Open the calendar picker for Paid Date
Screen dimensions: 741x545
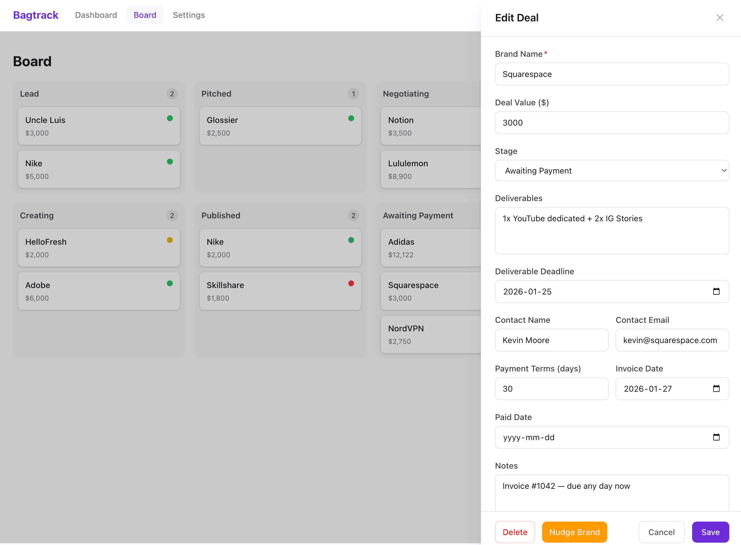pos(716,437)
